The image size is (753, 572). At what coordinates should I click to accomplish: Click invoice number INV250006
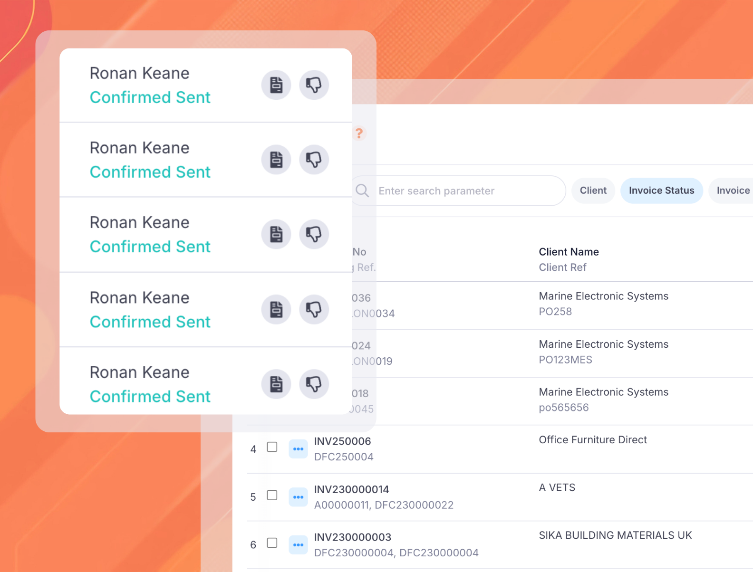(x=342, y=441)
